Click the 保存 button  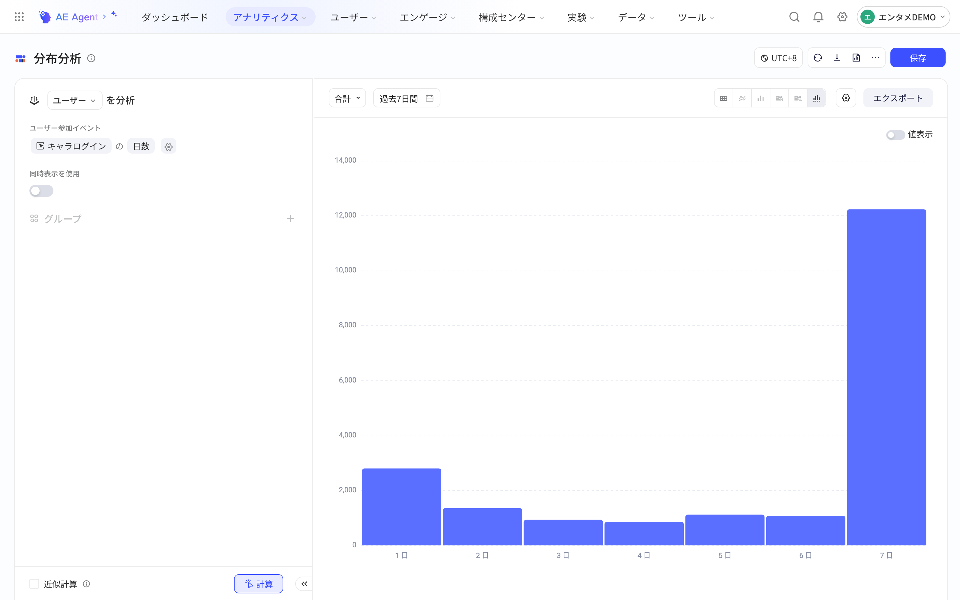point(918,58)
